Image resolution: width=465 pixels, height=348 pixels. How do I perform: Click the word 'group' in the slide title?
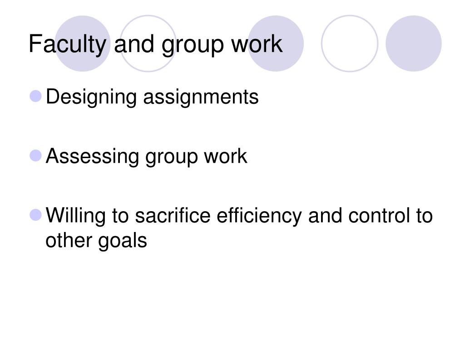193,45
